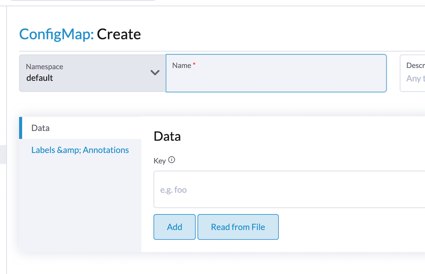The width and height of the screenshot is (425, 274).
Task: Open the Namespace selector showing default
Action: click(92, 73)
